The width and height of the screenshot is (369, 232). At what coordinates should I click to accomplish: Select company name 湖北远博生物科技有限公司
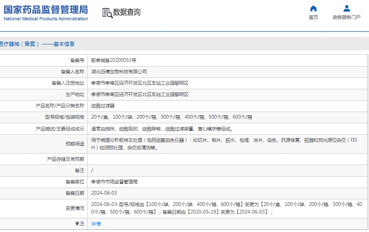click(119, 72)
